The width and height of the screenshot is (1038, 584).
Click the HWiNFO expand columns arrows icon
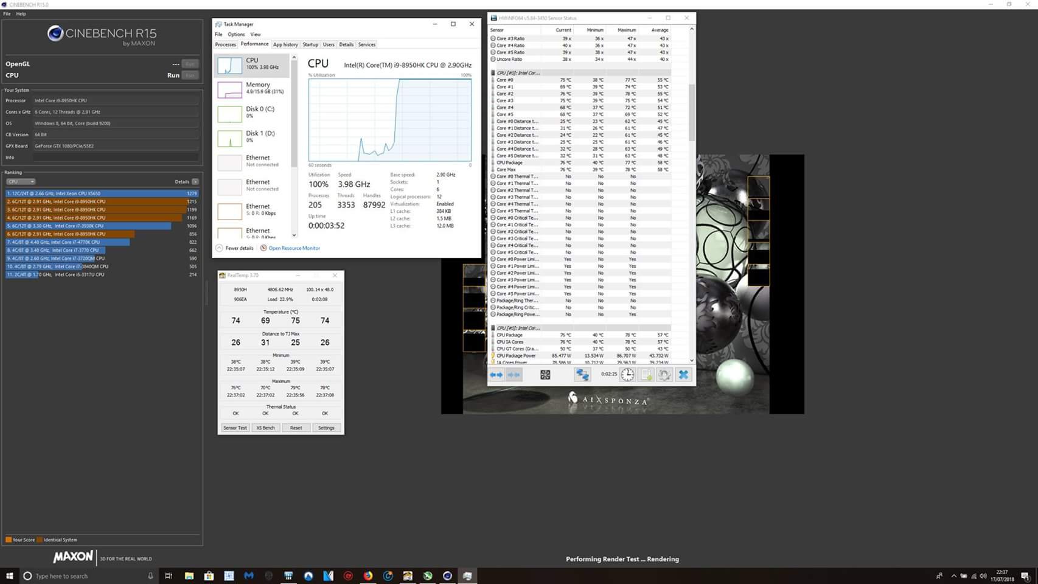496,375
